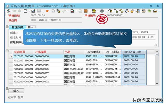
Task: Open the calculator toolbar icon
Action: point(143,11)
